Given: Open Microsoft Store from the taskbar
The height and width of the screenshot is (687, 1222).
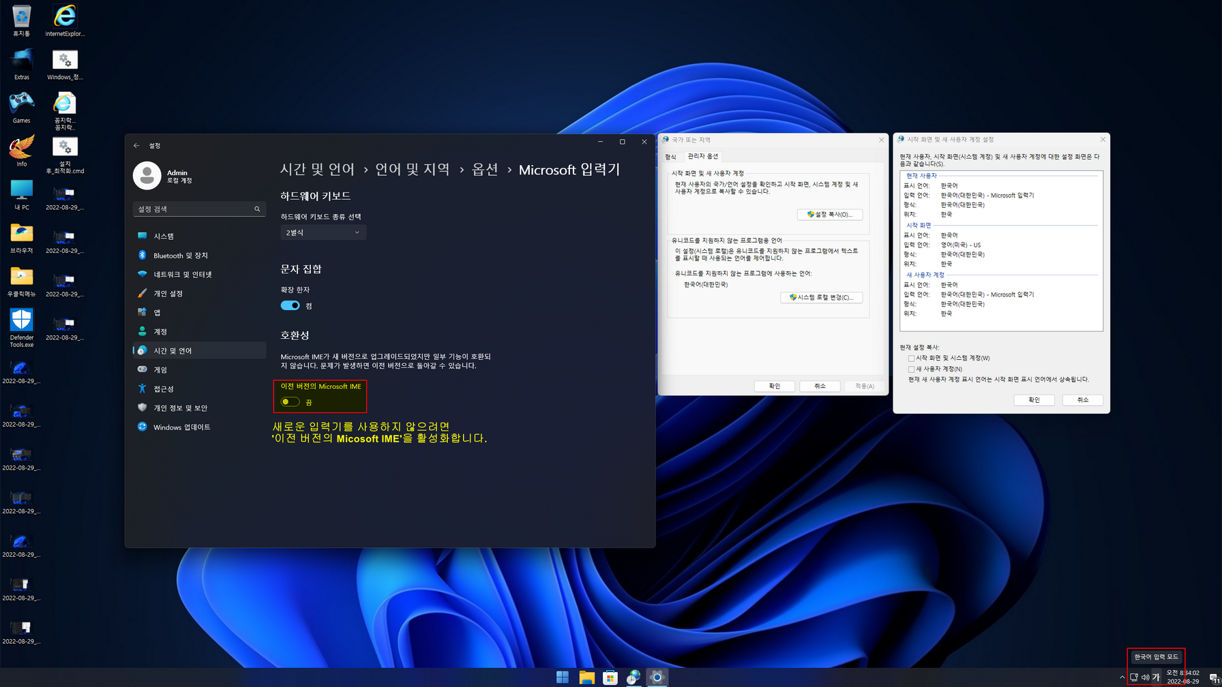Looking at the screenshot, I should [x=610, y=677].
